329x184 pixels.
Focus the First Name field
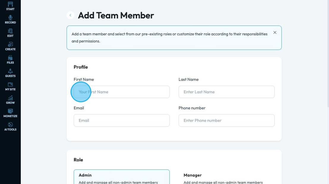122,92
